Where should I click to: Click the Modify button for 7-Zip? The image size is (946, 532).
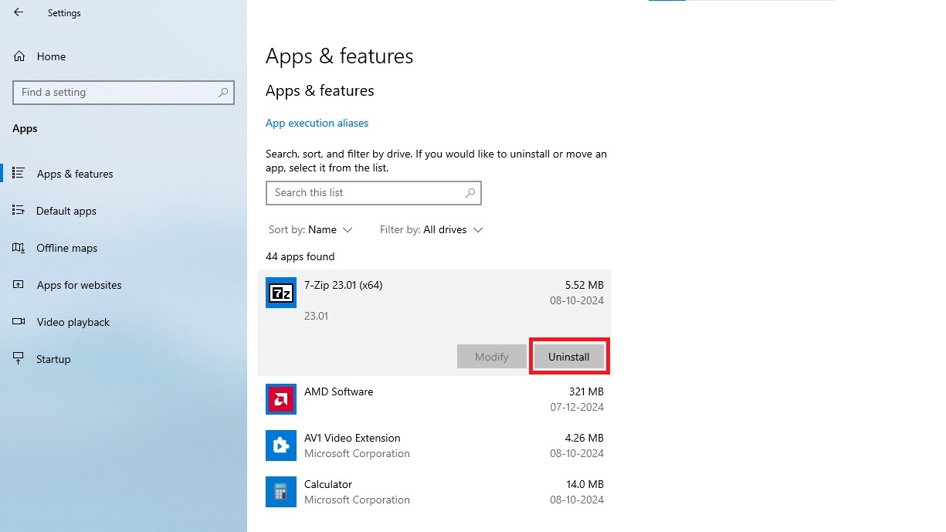492,357
